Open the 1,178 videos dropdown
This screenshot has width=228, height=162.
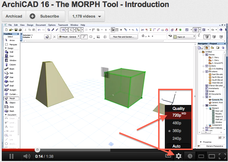[86, 16]
